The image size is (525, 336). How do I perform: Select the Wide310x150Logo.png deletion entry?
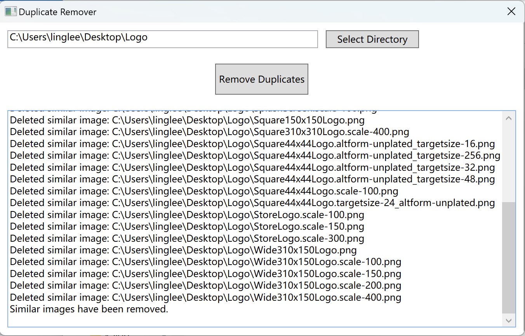click(x=183, y=250)
